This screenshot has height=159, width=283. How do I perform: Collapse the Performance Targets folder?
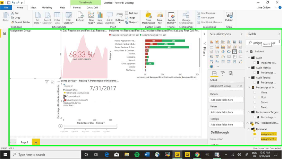[x=249, y=112]
